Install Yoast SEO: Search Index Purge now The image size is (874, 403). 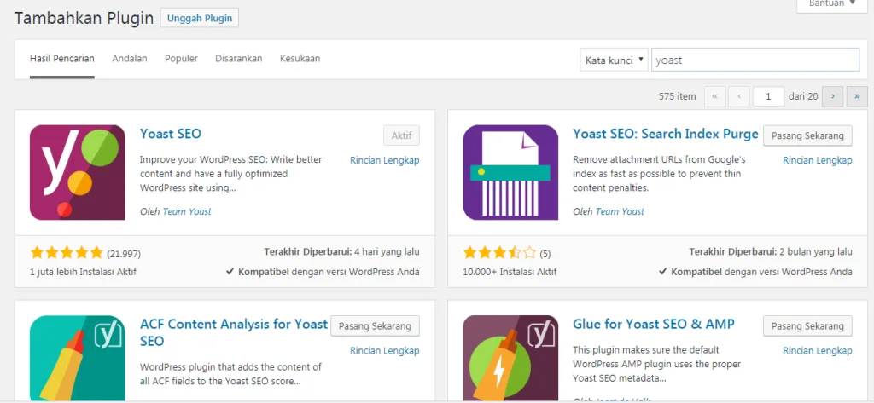coord(807,135)
